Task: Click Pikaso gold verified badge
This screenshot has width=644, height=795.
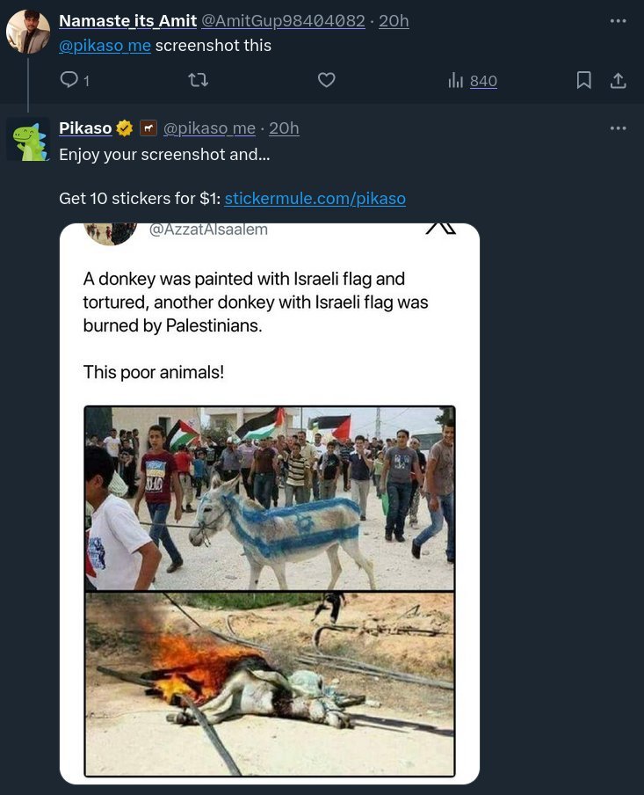Action: click(125, 128)
